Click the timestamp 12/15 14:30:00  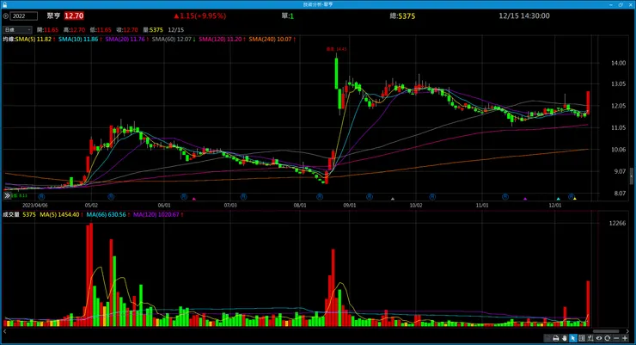click(524, 15)
